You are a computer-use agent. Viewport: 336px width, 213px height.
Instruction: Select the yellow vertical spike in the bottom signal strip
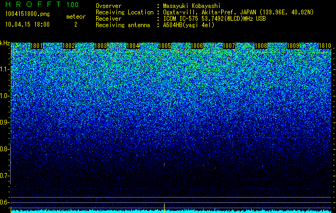pos(165,208)
